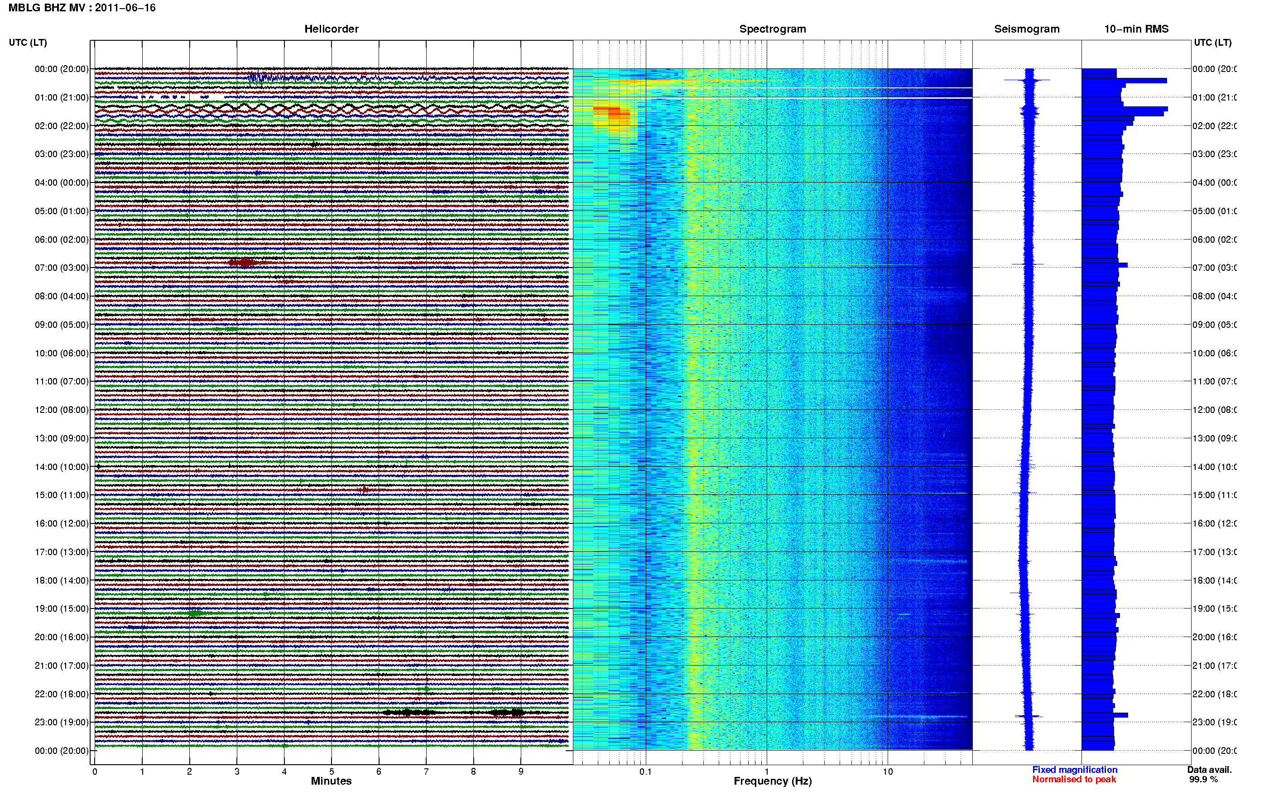
Task: Click the 'Seismogram' panel heading
Action: (x=1027, y=29)
